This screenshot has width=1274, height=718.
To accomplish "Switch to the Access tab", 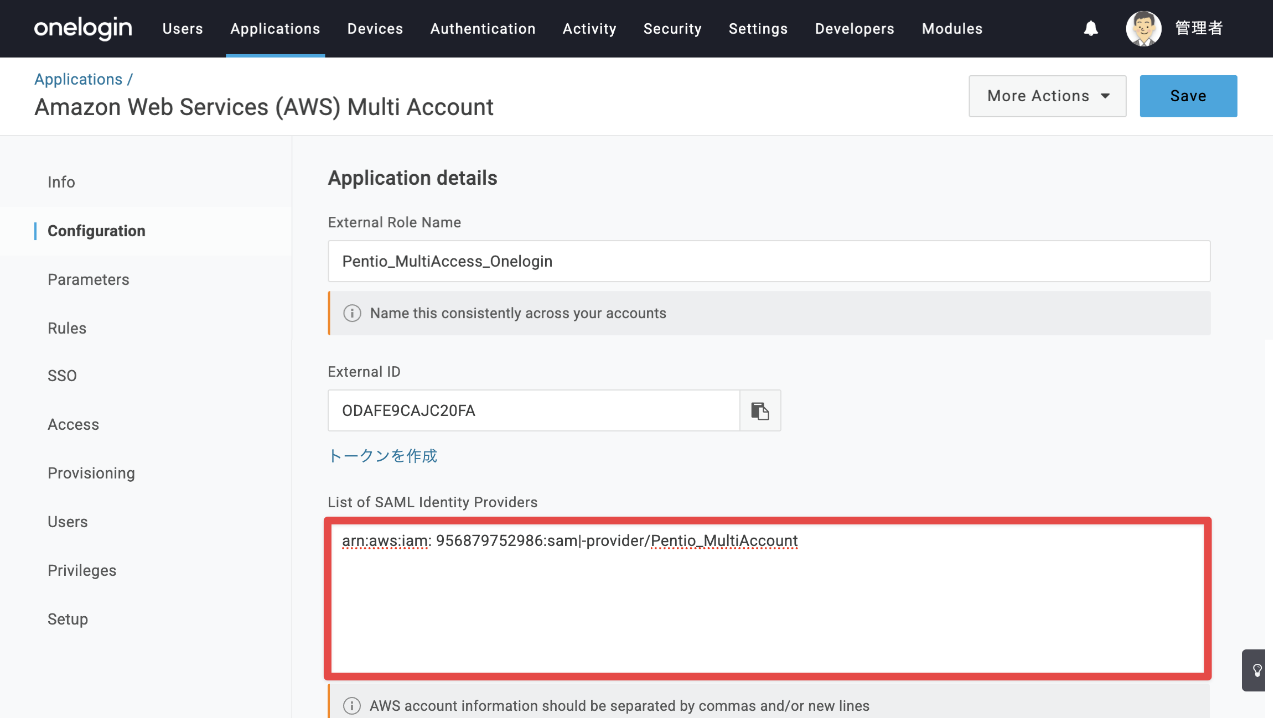I will (x=74, y=425).
